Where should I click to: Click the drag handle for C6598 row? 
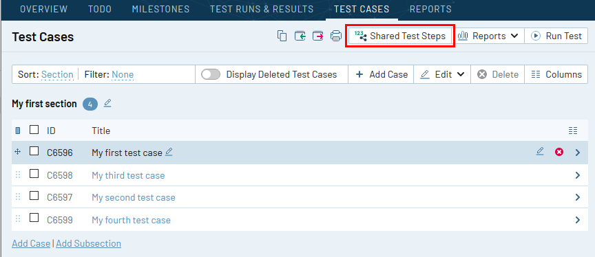pyautogui.click(x=17, y=175)
